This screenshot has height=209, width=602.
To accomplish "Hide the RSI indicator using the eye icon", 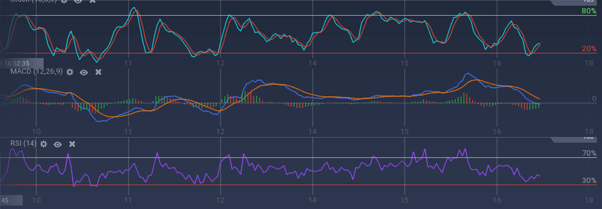I will [58, 144].
